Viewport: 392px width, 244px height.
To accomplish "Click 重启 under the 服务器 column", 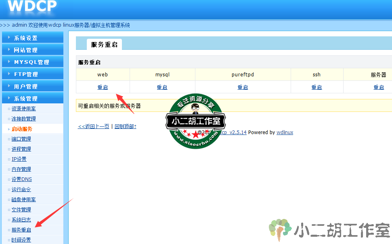I will [379, 87].
